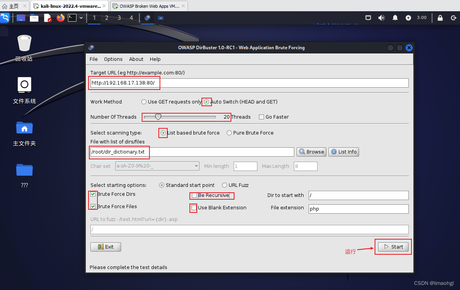Click the power manager tray icon
The image size is (460, 290).
[408, 18]
